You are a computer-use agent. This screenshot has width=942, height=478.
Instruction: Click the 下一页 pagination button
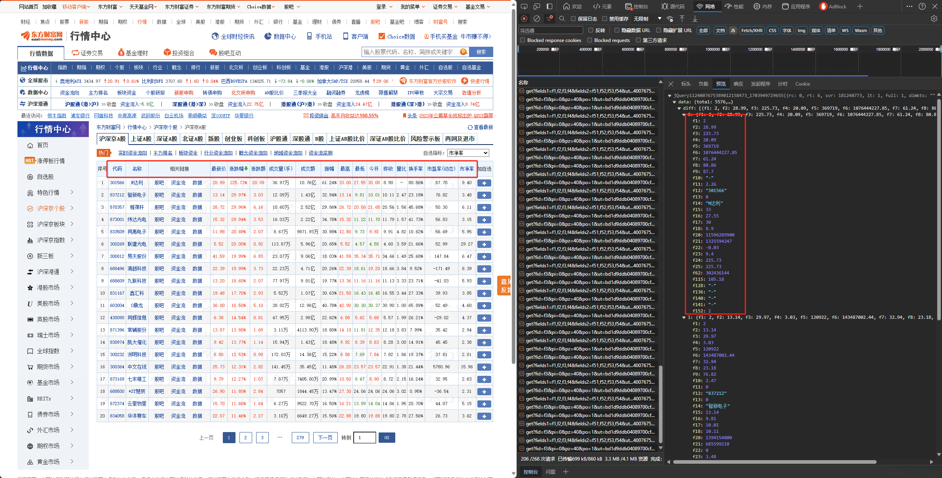click(325, 438)
